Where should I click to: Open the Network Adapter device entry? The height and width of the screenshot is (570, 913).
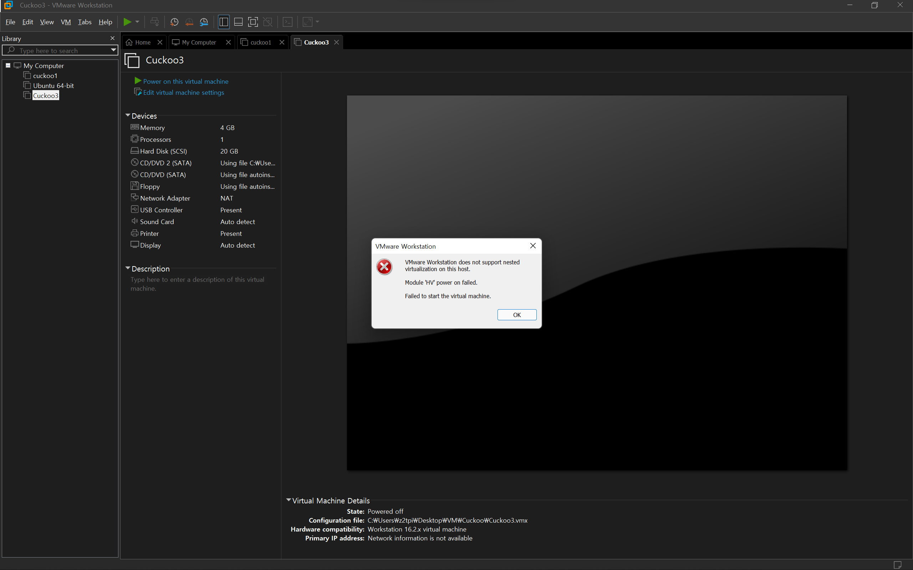(165, 198)
